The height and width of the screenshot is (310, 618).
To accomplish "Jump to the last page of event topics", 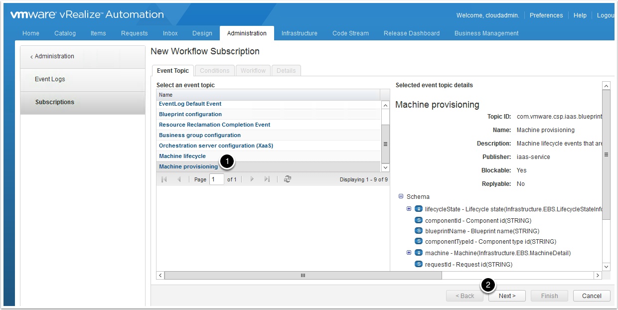I will 267,179.
